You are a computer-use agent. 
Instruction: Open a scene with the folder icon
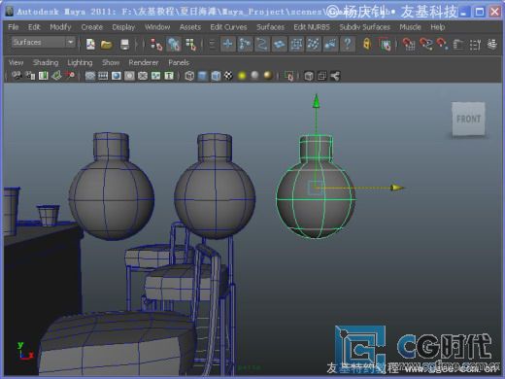point(106,44)
